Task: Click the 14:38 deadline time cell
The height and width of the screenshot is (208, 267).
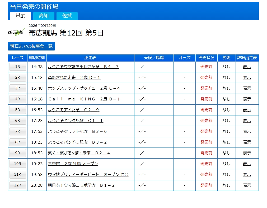Action: click(x=37, y=67)
